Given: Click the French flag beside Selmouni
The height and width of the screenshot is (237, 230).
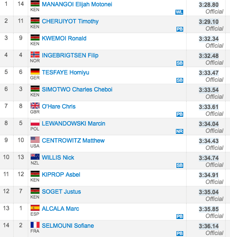Looking at the screenshot, I should pos(35,225).
